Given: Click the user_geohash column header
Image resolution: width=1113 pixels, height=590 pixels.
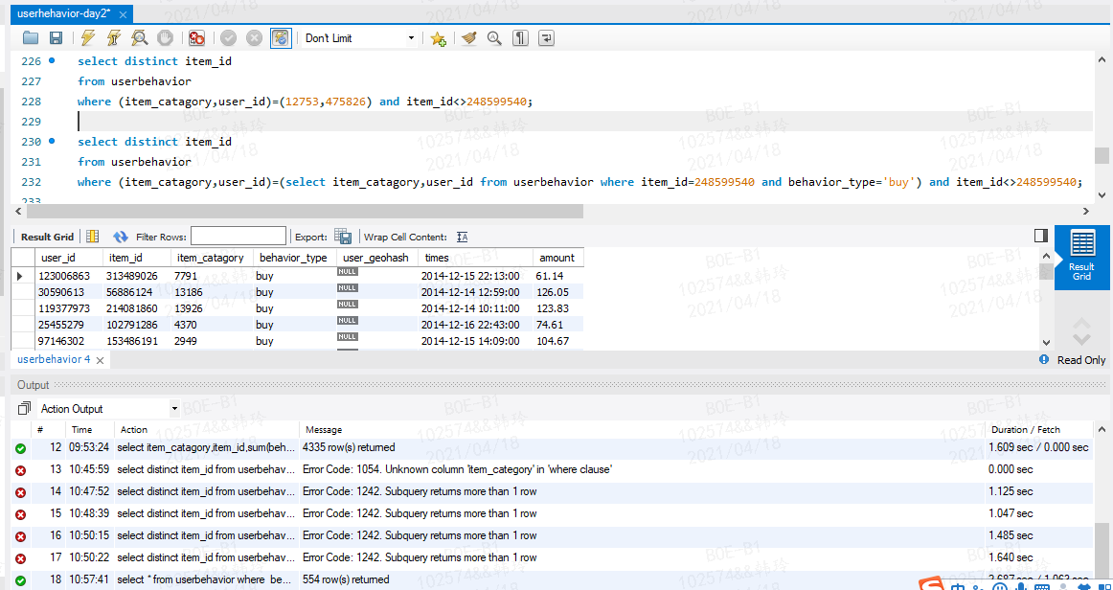Looking at the screenshot, I should tap(377, 258).
